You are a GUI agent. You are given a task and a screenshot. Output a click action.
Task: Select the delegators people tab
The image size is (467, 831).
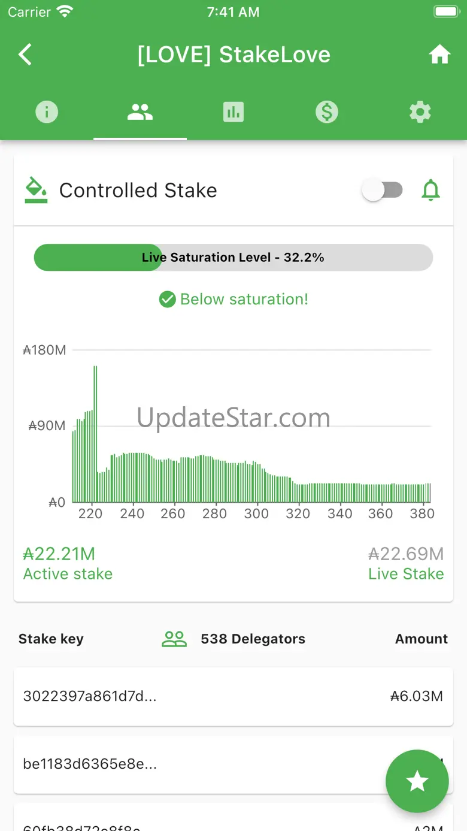click(140, 112)
